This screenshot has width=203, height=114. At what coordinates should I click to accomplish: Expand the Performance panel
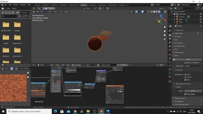pyautogui.click(x=179, y=53)
